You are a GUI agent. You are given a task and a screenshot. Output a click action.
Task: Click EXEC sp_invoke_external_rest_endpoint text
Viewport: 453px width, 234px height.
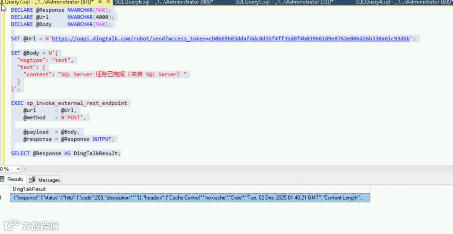[69, 103]
